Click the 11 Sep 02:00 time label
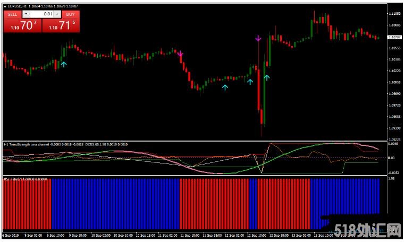The image size is (405, 243). [x=167, y=236]
